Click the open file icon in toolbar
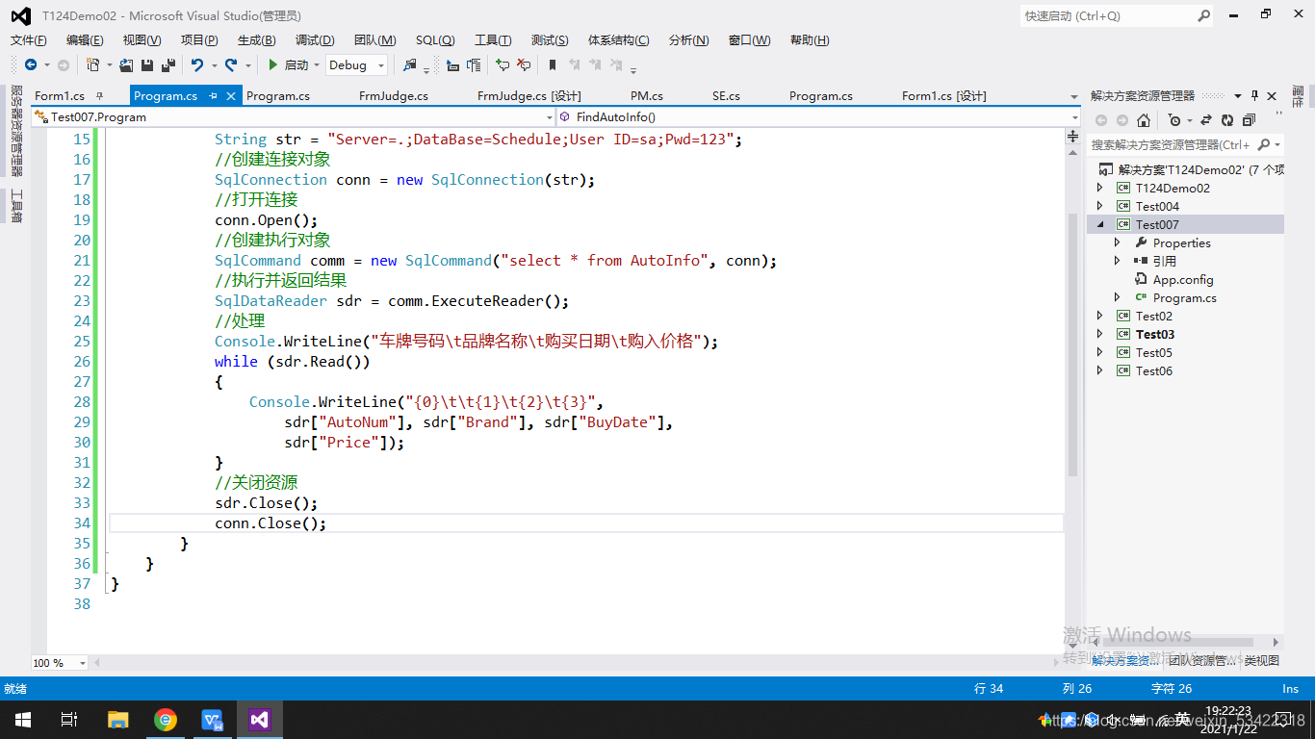The image size is (1315, 739). point(126,65)
